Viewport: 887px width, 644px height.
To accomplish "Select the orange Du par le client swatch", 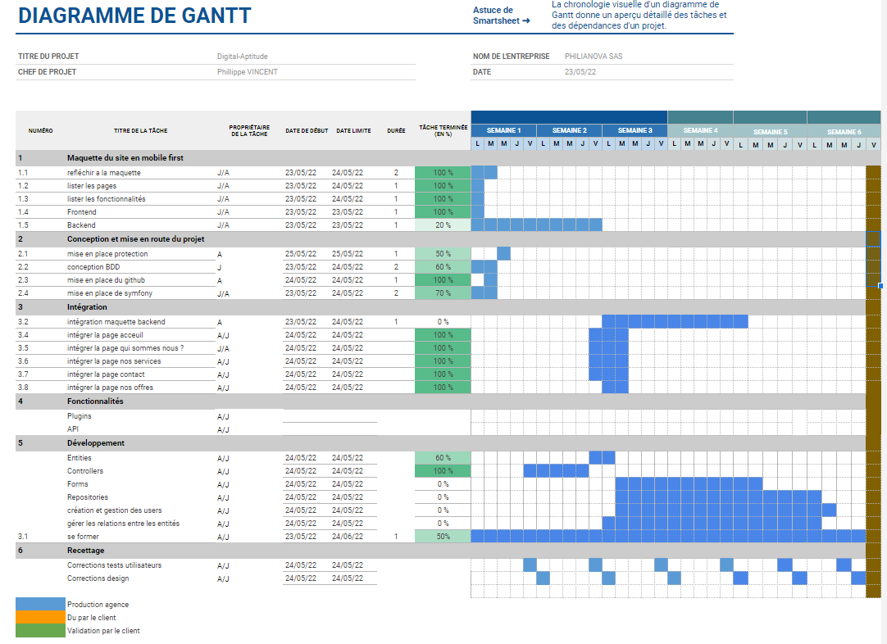I will pyautogui.click(x=40, y=618).
